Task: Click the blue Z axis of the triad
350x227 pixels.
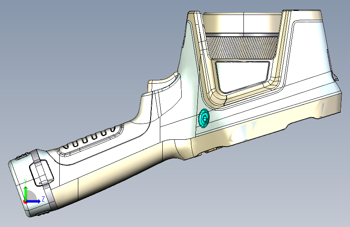Action: click(x=34, y=201)
